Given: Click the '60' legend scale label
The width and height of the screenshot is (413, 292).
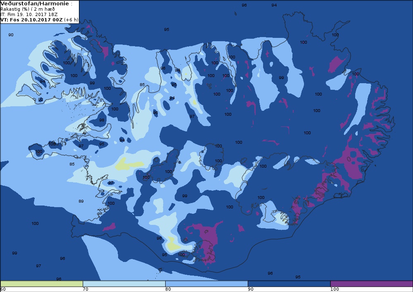Looking at the screenshot, I should click(x=3, y=290).
